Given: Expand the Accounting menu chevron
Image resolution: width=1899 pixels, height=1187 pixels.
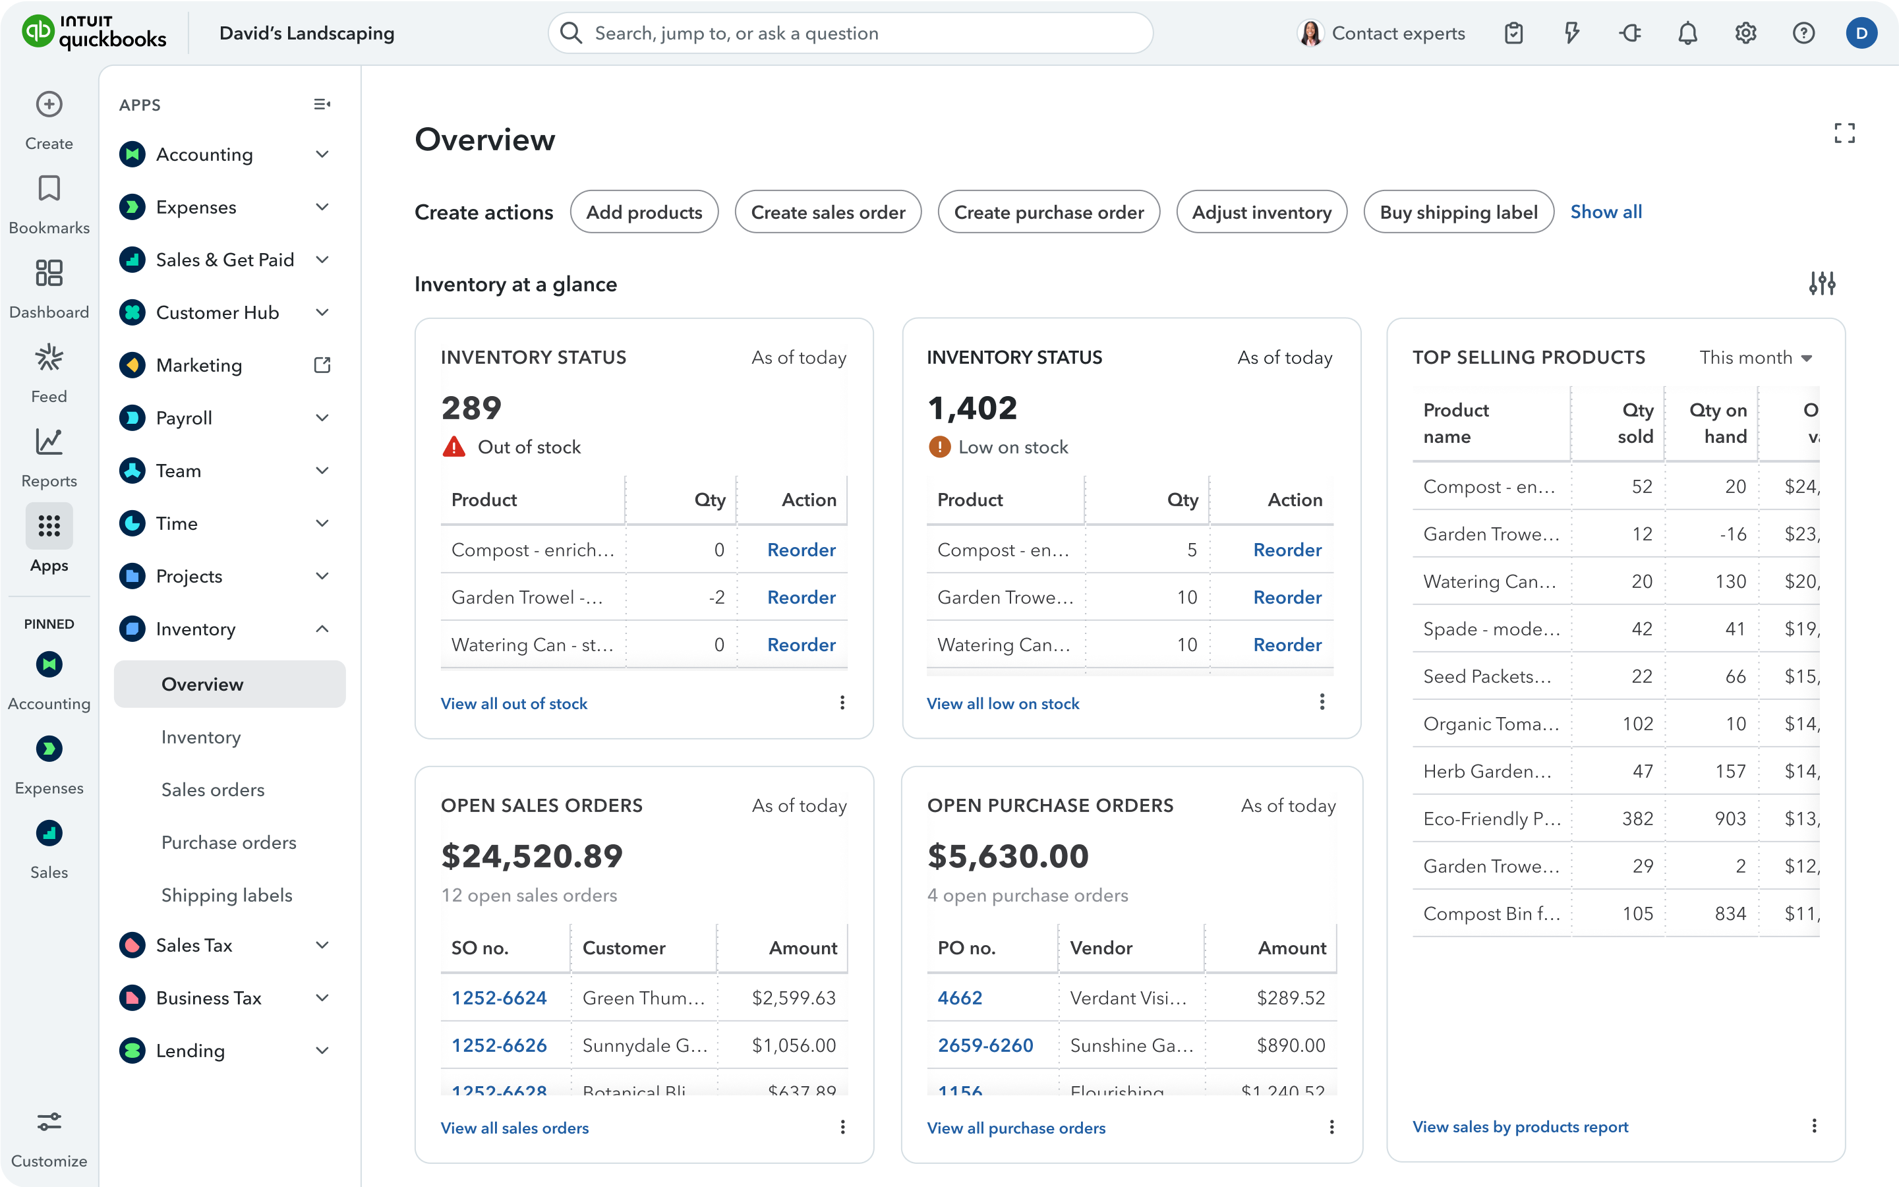Looking at the screenshot, I should (322, 155).
